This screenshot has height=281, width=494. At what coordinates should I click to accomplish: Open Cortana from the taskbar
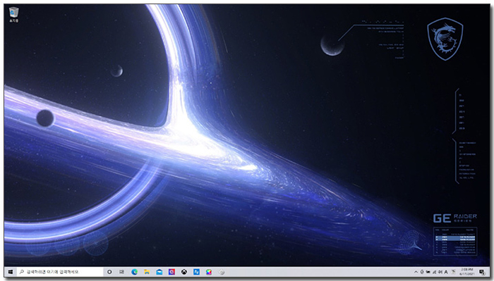pos(109,272)
